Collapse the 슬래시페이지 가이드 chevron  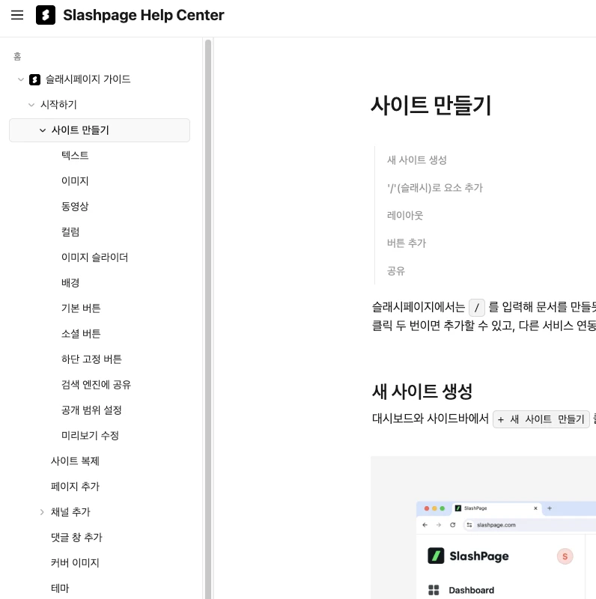[21, 79]
